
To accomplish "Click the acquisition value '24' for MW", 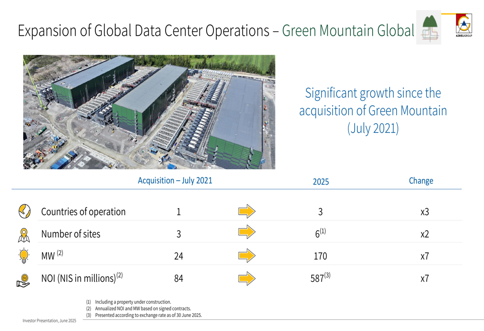I will [179, 256].
